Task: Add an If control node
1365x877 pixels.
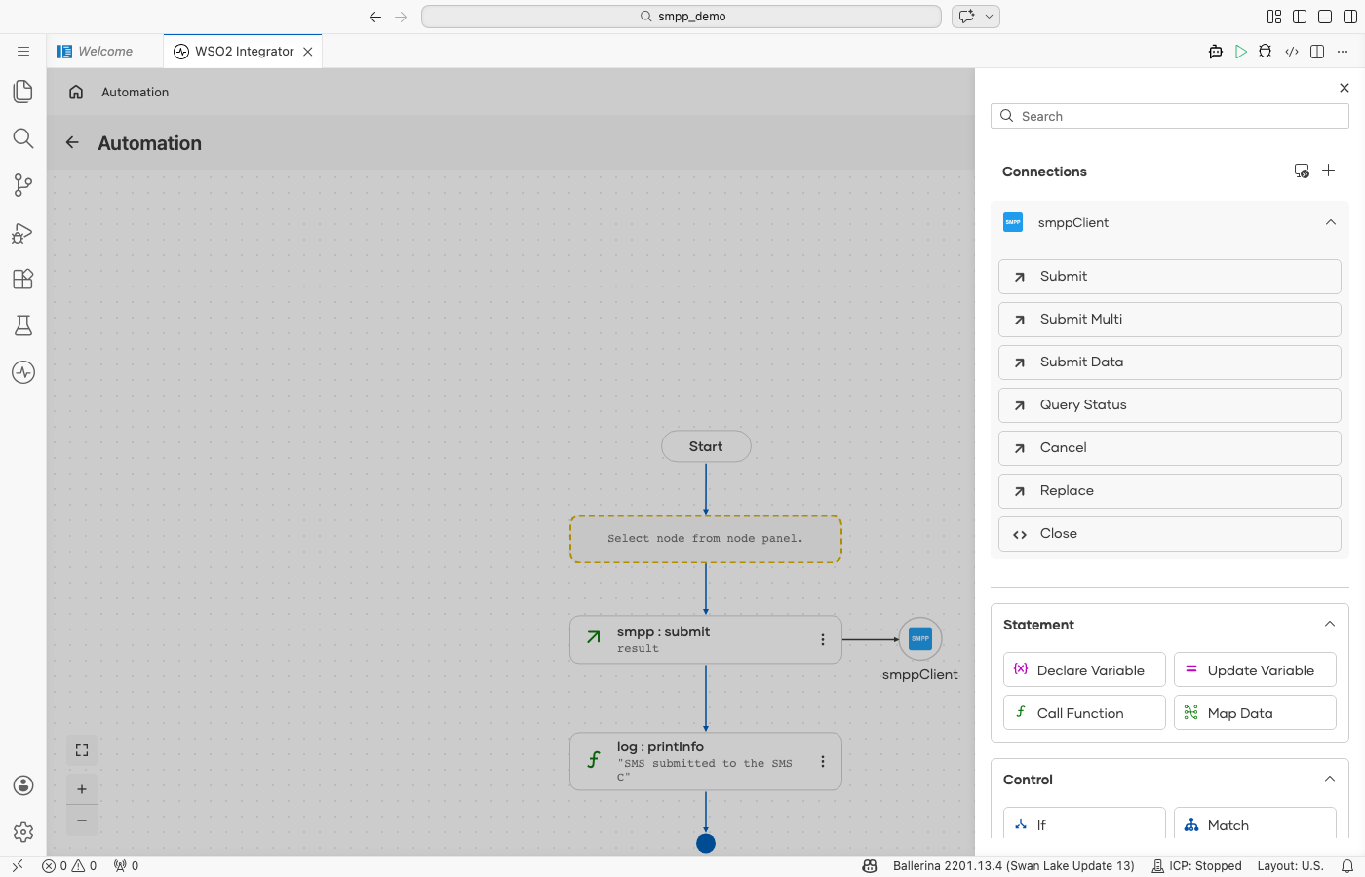Action: [1084, 823]
